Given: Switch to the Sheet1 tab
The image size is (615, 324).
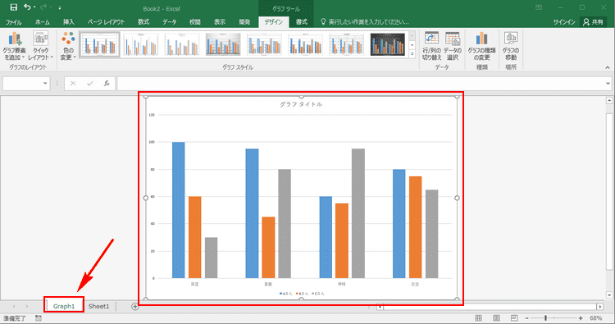Looking at the screenshot, I should [98, 306].
